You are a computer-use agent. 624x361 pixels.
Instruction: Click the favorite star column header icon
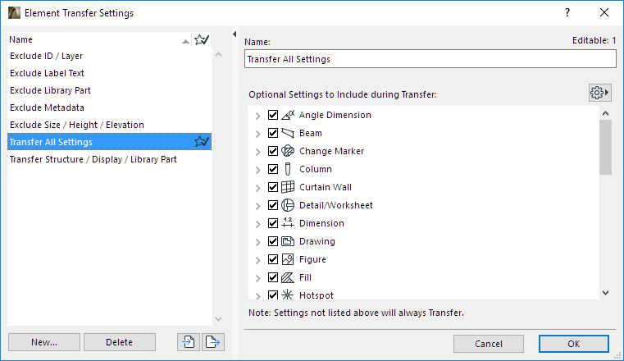[201, 39]
